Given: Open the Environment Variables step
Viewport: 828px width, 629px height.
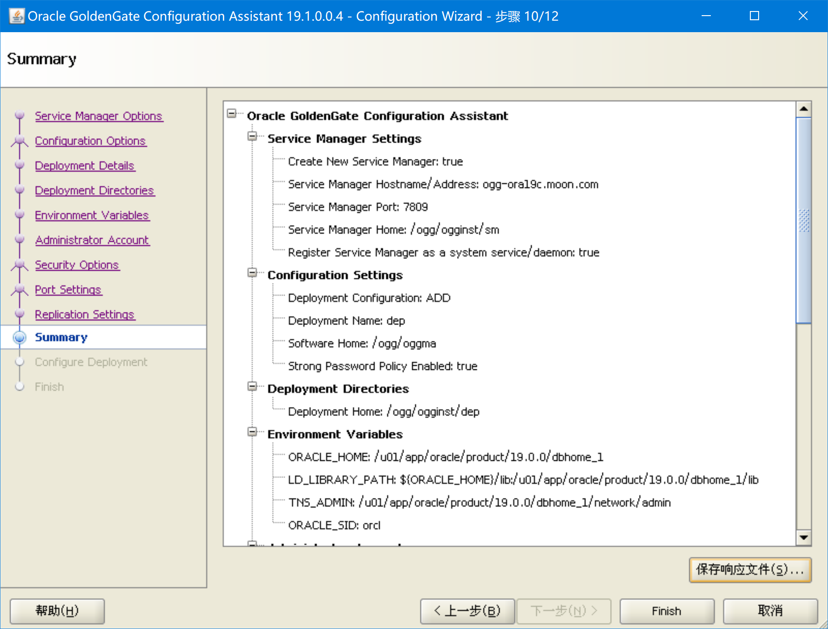Looking at the screenshot, I should click(x=92, y=215).
